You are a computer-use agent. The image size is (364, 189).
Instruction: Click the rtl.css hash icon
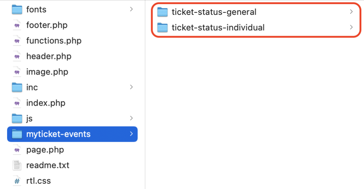(17, 181)
